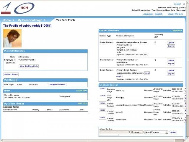Open the My Personal Page tab
This screenshot has width=189, height=142.
point(30,20)
